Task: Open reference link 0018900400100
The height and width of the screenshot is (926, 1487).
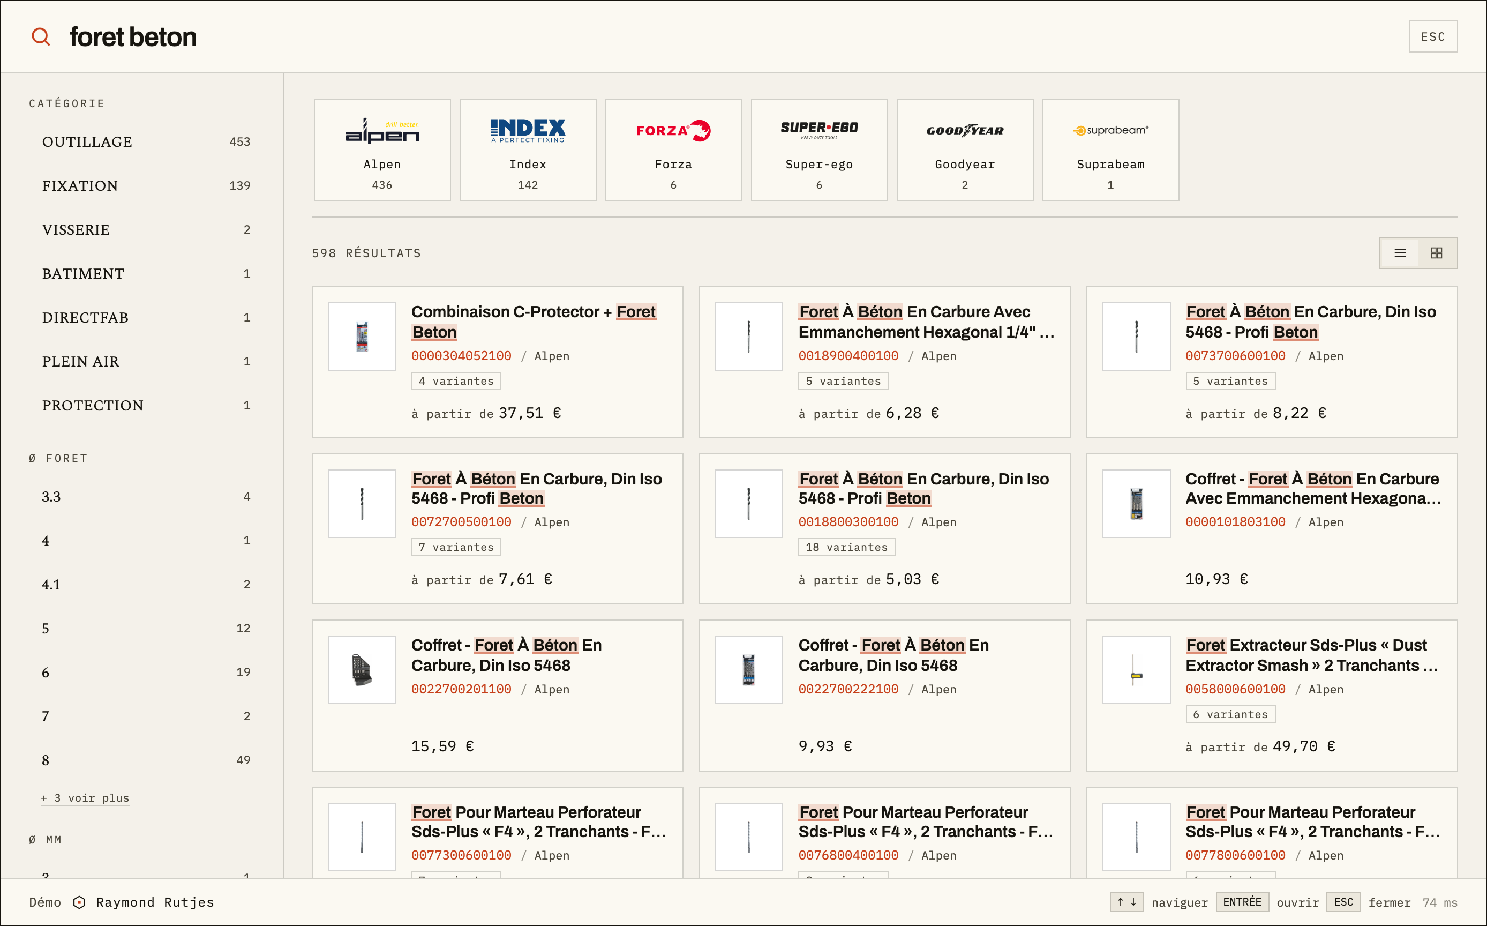Action: click(848, 356)
